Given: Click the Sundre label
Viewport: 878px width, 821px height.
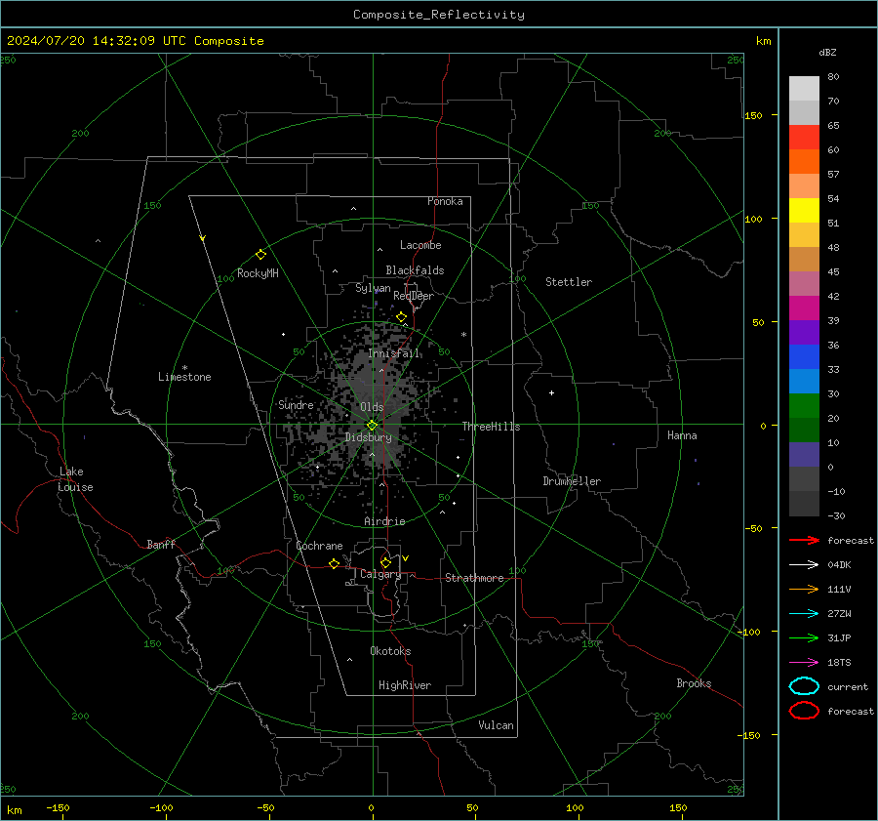Looking at the screenshot, I should [296, 405].
